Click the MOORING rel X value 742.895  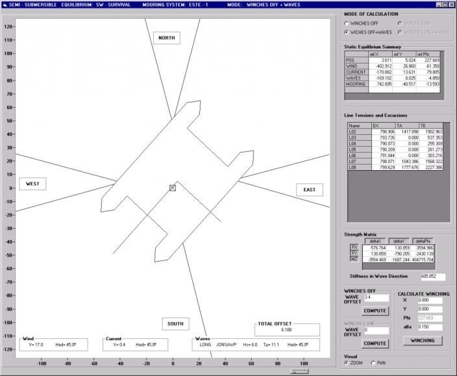click(x=380, y=84)
